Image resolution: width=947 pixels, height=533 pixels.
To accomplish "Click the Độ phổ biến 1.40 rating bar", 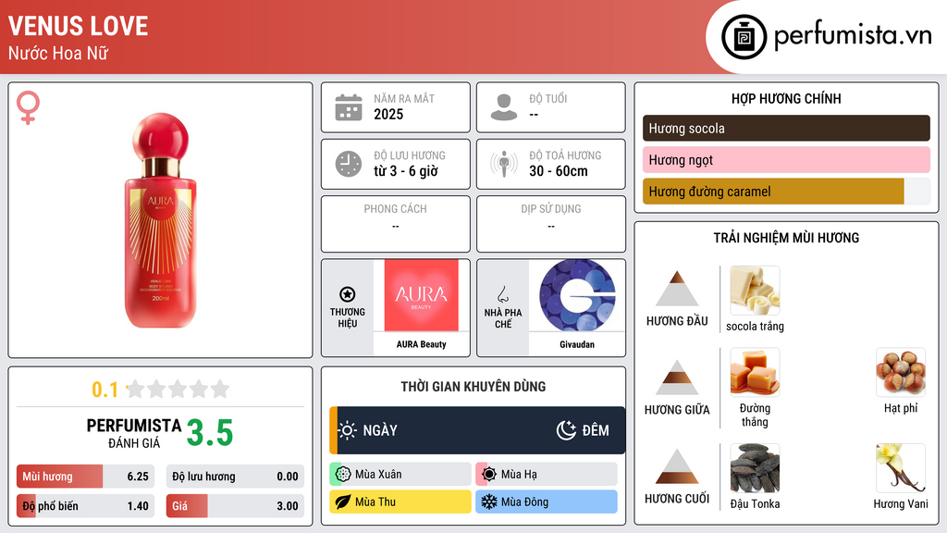I will pos(86,506).
